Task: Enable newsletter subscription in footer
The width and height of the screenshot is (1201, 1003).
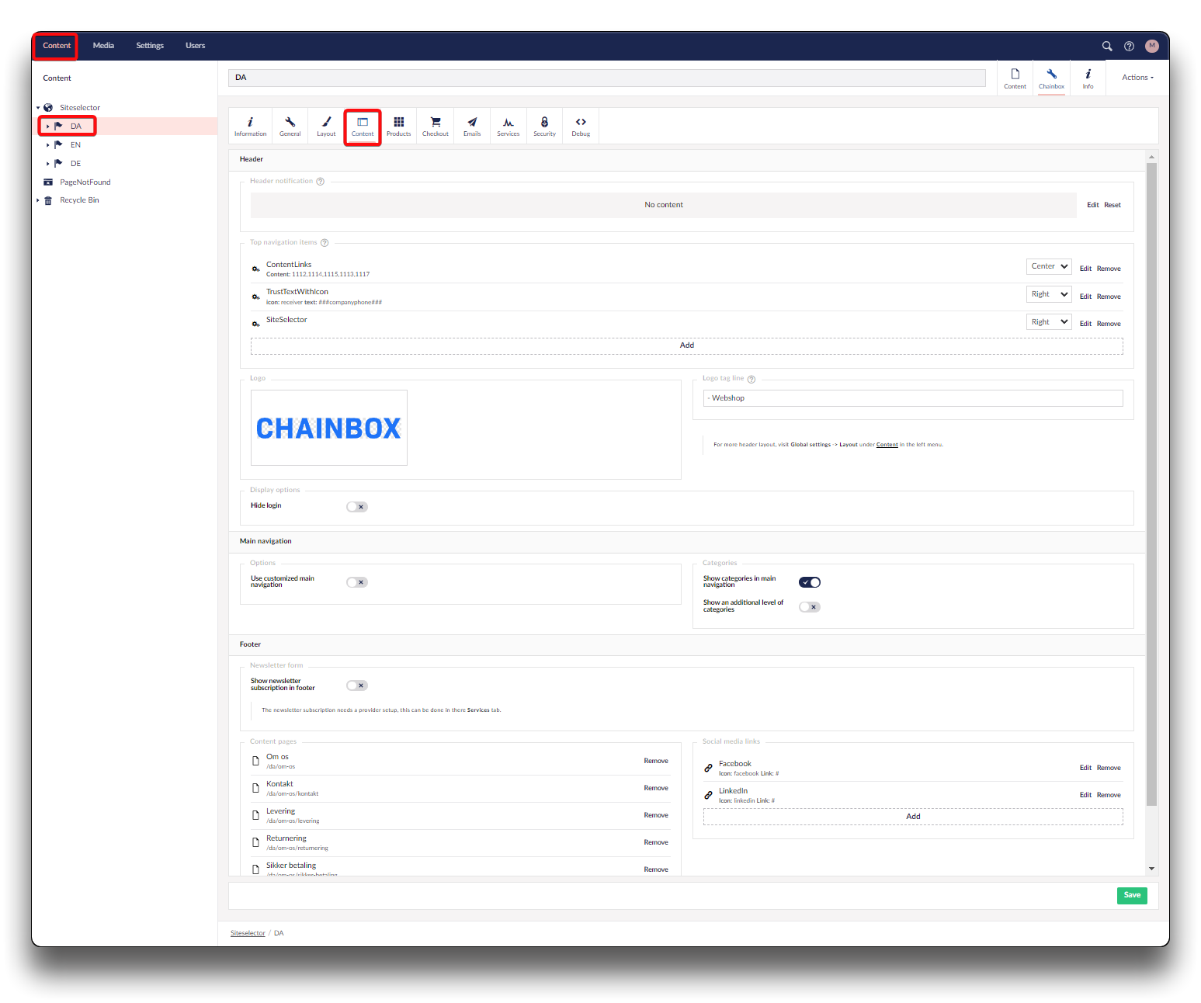Action: tap(356, 685)
